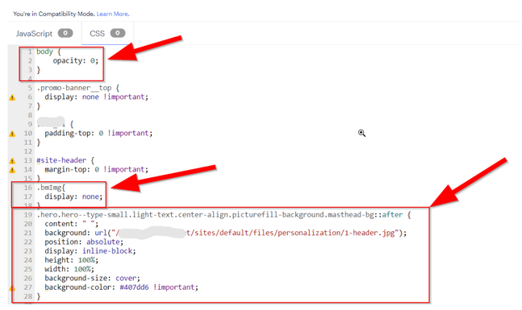Viewport: 522px width, 310px height.
Task: Click the closing brace on line 7
Action: pos(38,106)
